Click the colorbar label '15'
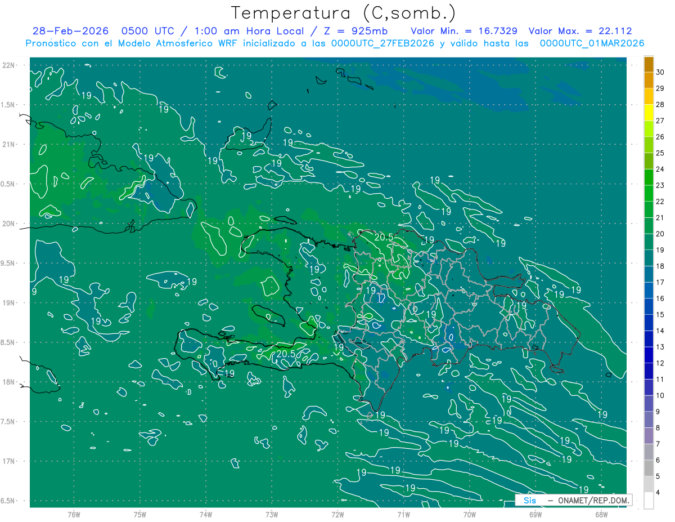 tap(660, 314)
